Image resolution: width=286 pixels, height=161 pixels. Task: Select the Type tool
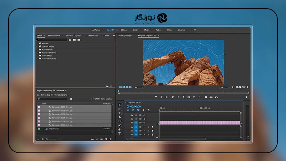119,133
